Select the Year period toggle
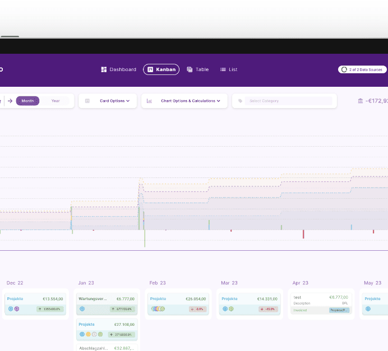 point(56,101)
